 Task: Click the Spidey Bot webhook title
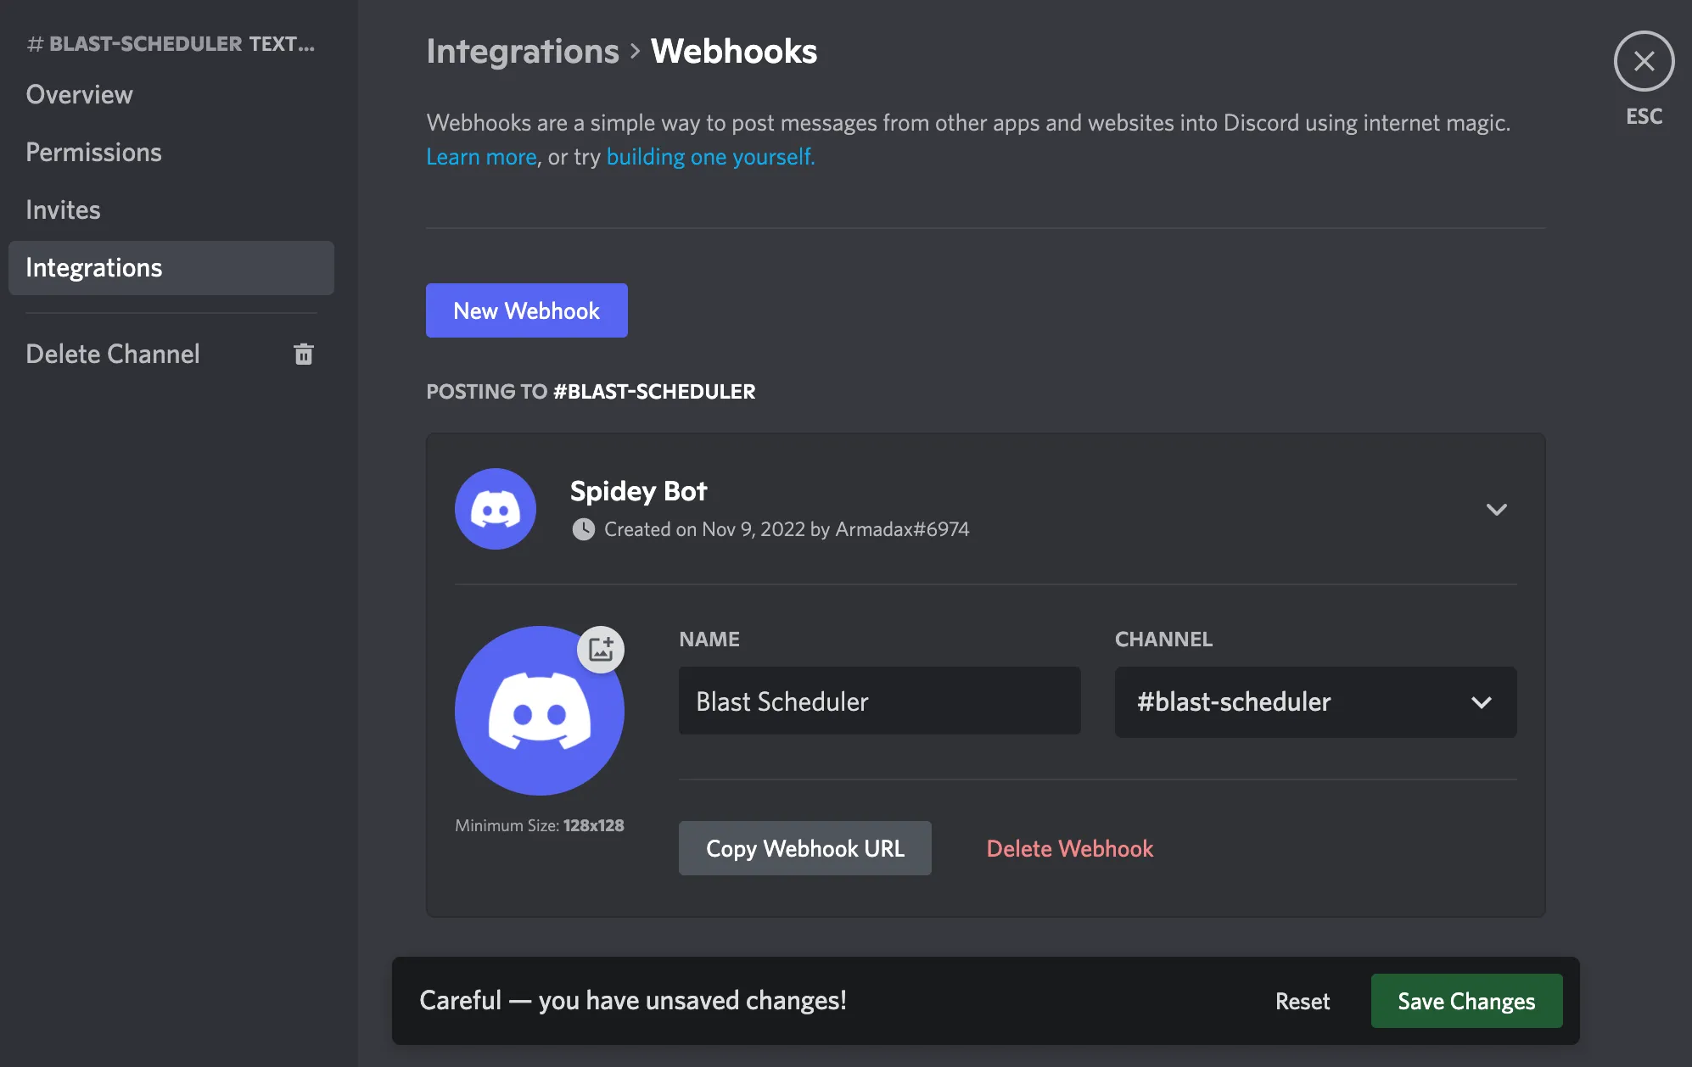click(x=638, y=491)
